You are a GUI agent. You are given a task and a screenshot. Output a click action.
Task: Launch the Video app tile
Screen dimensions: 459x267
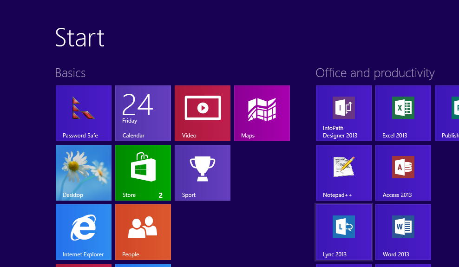[203, 113]
